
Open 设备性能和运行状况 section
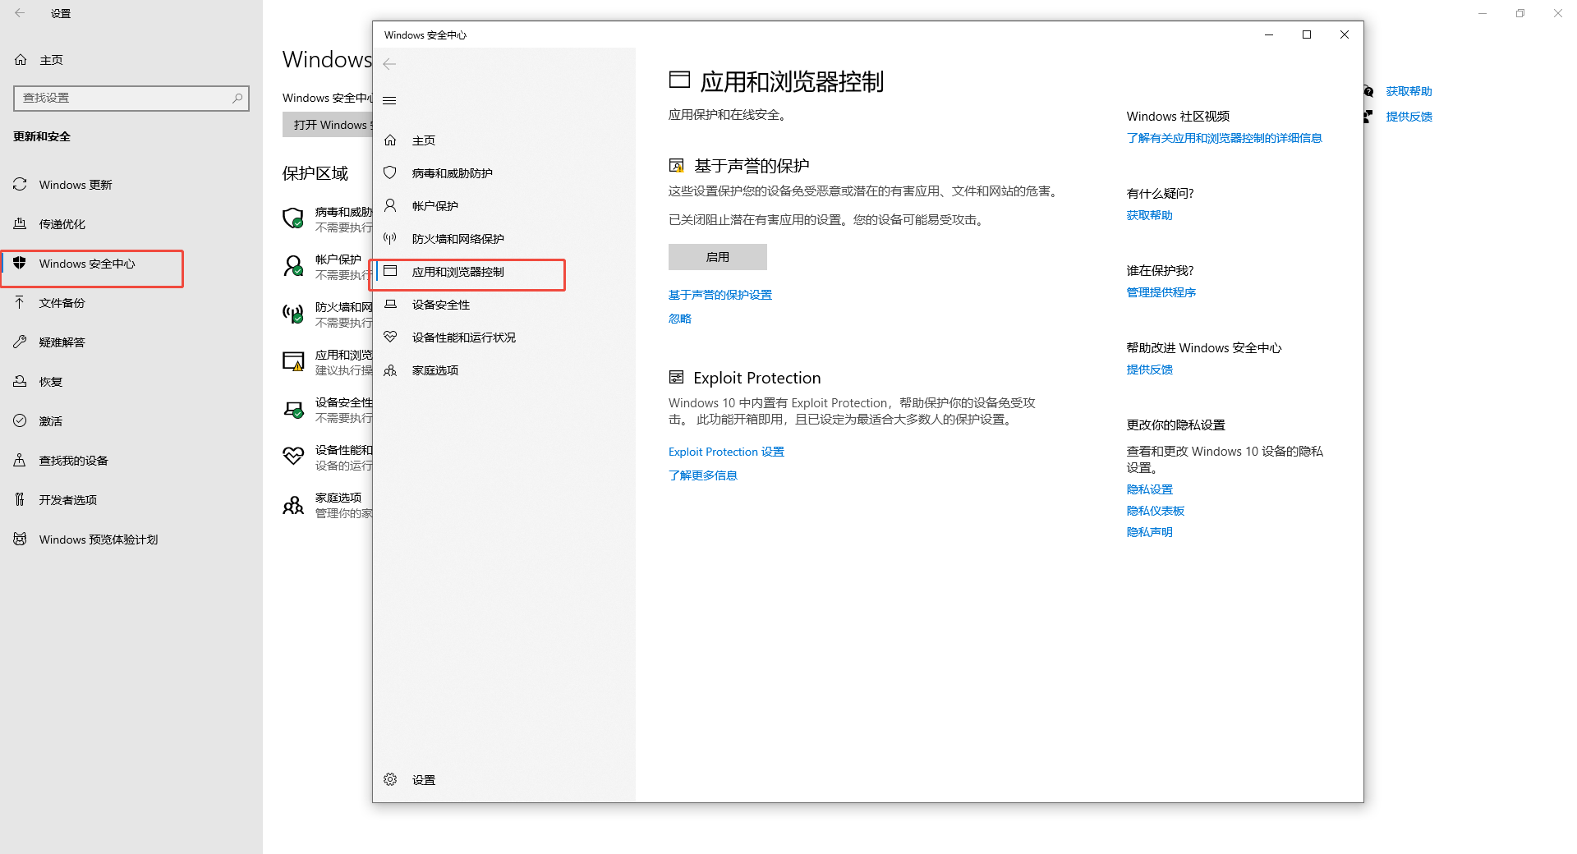[x=464, y=337]
